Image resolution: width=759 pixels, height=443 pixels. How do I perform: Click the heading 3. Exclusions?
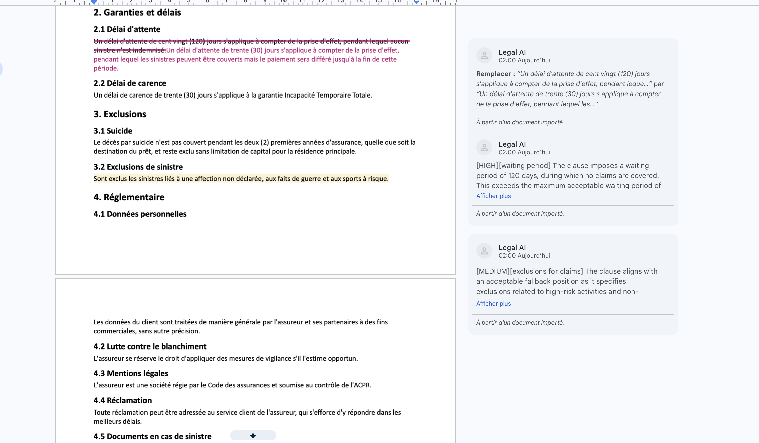120,114
